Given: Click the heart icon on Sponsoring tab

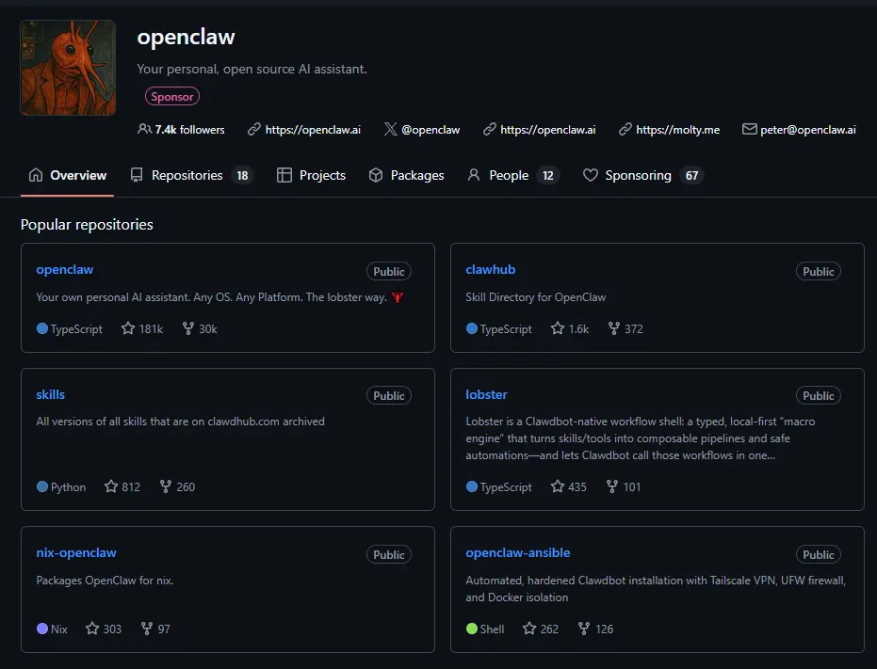Looking at the screenshot, I should tap(589, 175).
